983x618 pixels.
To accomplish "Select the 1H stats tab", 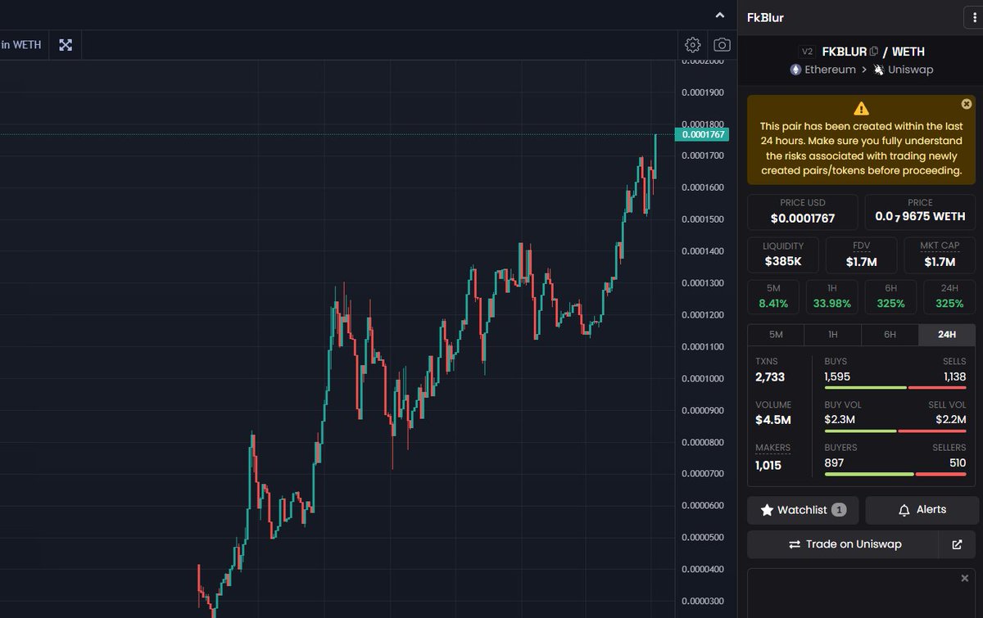I will coord(833,335).
